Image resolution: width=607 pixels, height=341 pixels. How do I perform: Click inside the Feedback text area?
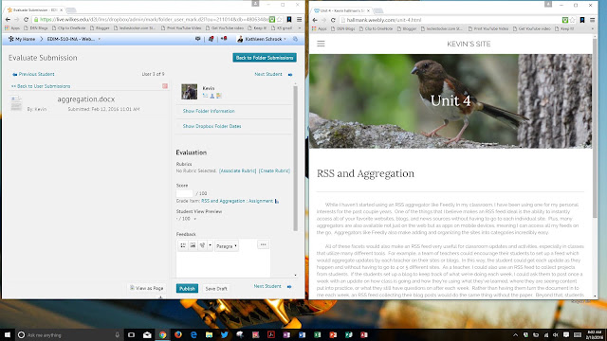[223, 265]
